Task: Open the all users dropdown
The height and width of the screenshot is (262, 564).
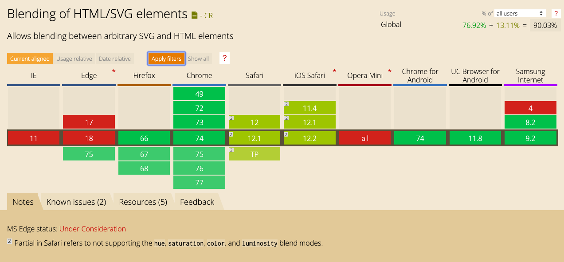Action: (x=519, y=13)
